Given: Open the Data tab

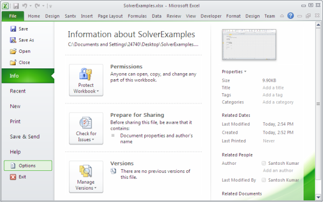Looking at the screenshot, I should coord(157,16).
